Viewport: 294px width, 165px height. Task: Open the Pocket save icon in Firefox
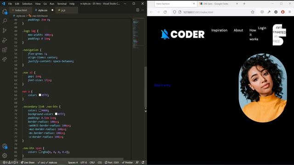click(262, 12)
